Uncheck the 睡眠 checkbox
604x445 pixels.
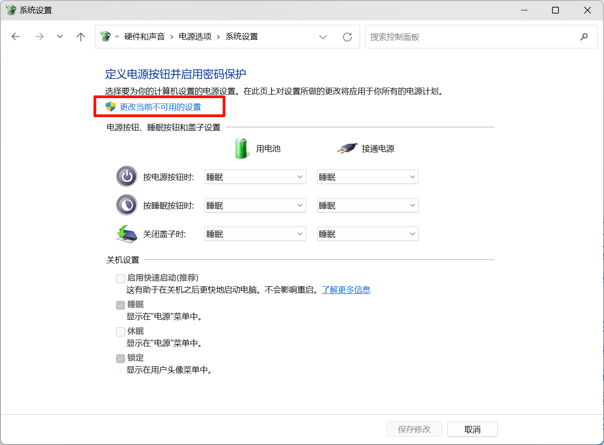[121, 305]
